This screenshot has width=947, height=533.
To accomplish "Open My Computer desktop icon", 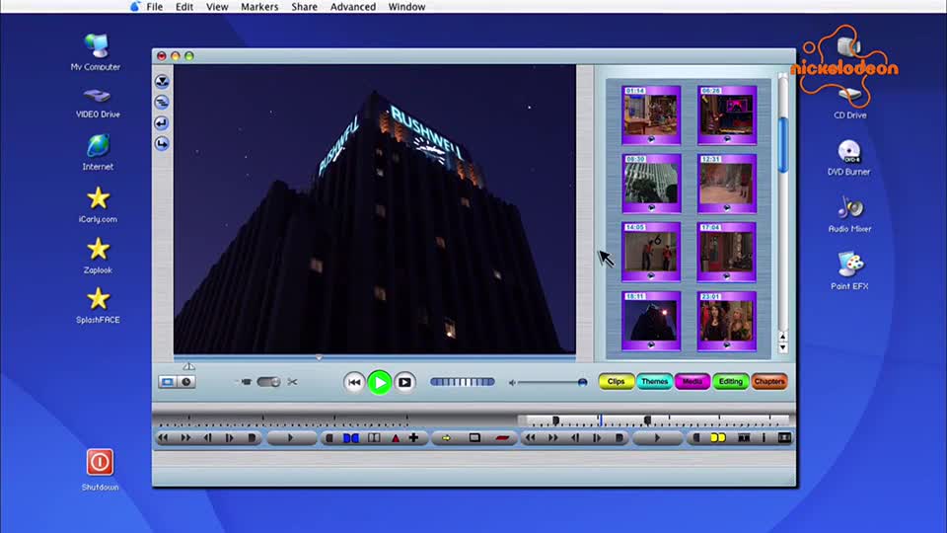I will point(96,52).
